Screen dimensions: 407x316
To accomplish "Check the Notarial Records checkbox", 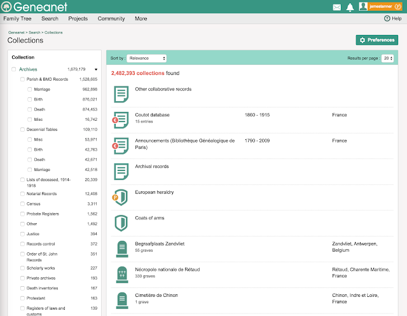I will pyautogui.click(x=22, y=193).
